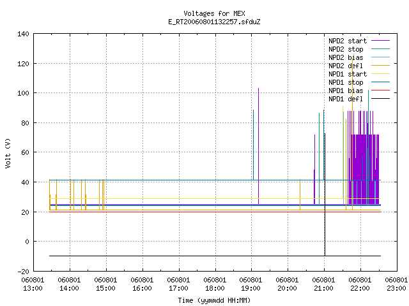The height and width of the screenshot is (306, 409).
Task: Click the chart title 'Voltages for MEX'
Action: pos(214,13)
